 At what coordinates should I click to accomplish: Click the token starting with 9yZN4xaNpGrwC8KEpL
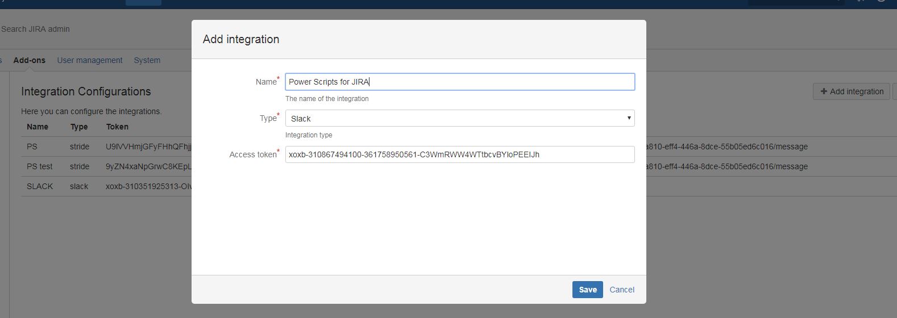click(148, 166)
